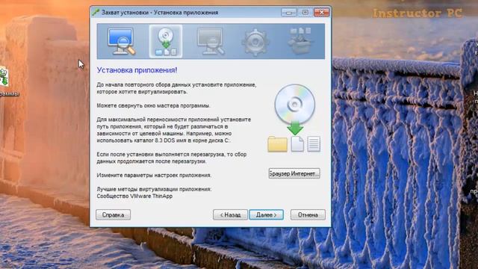478x269 pixels.
Task: Click the lined text file icon
Action: pos(314,144)
